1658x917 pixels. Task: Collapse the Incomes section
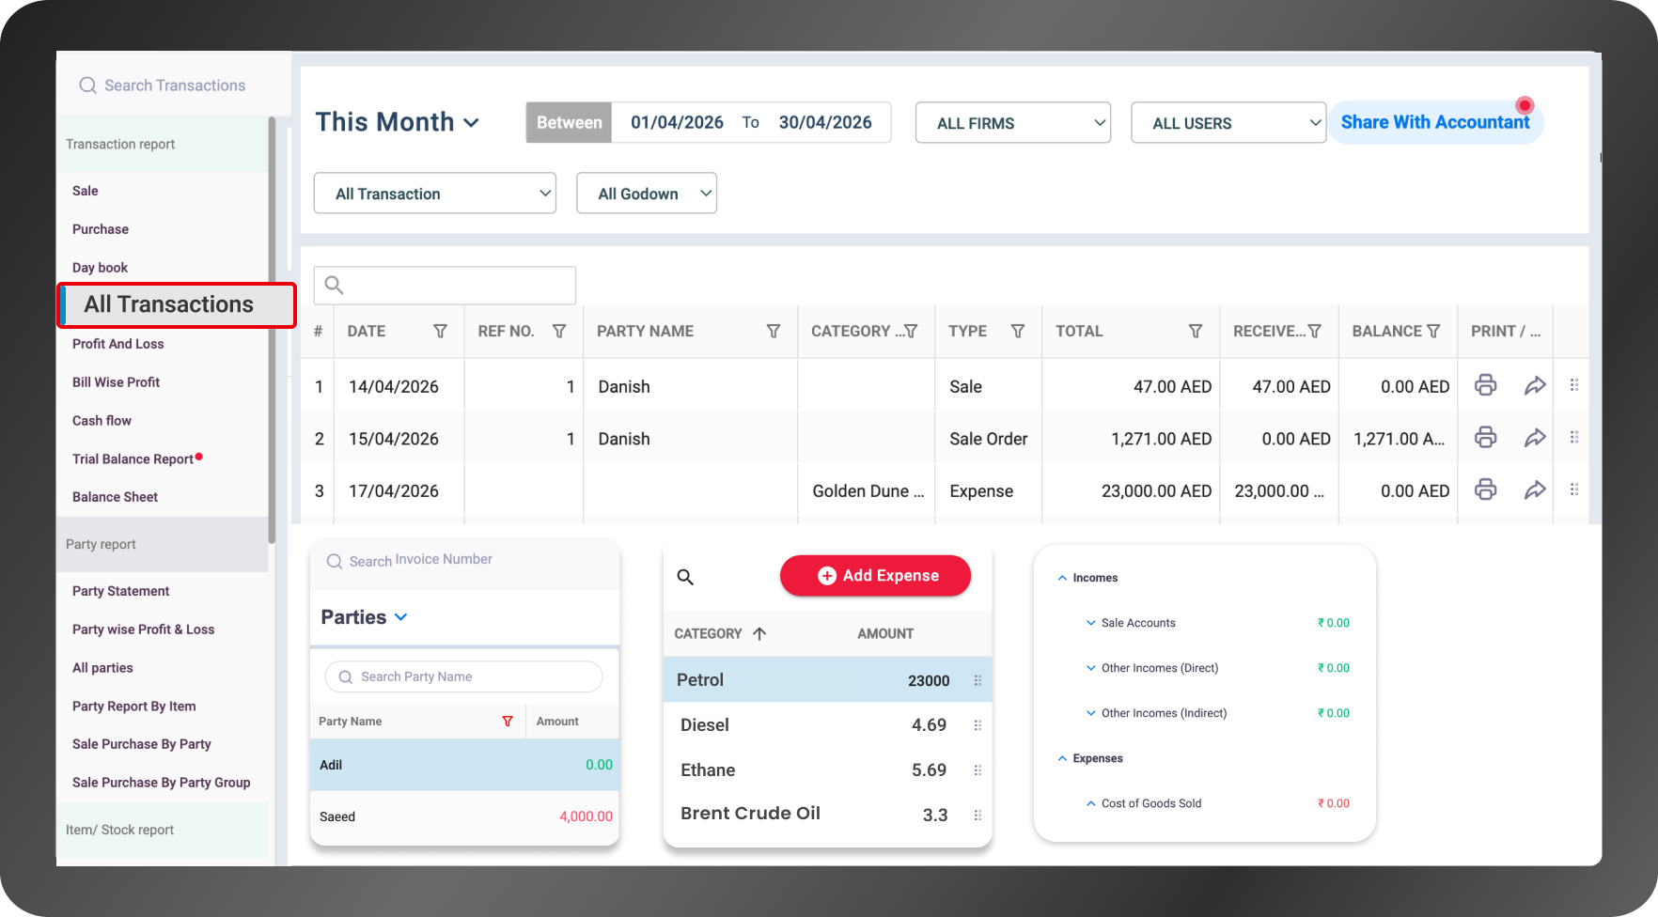[x=1062, y=578]
